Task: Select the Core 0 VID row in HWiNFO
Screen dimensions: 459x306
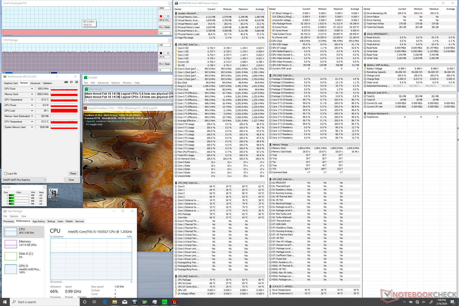Action: click(220, 48)
